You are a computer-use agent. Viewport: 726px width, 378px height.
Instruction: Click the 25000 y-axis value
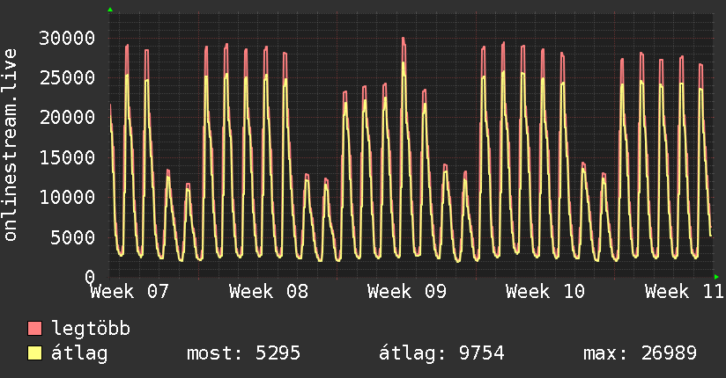click(67, 77)
